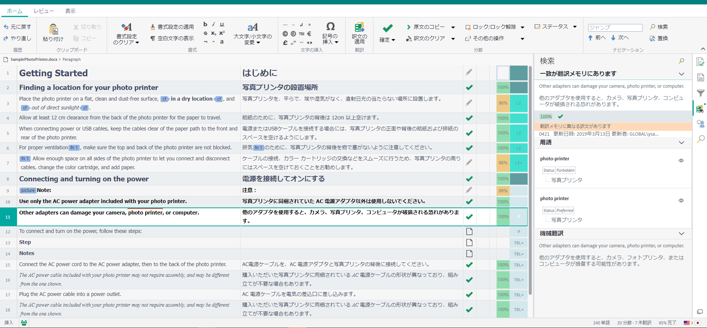Click the panel layout icon at sidebar bottom

pyautogui.click(x=700, y=312)
